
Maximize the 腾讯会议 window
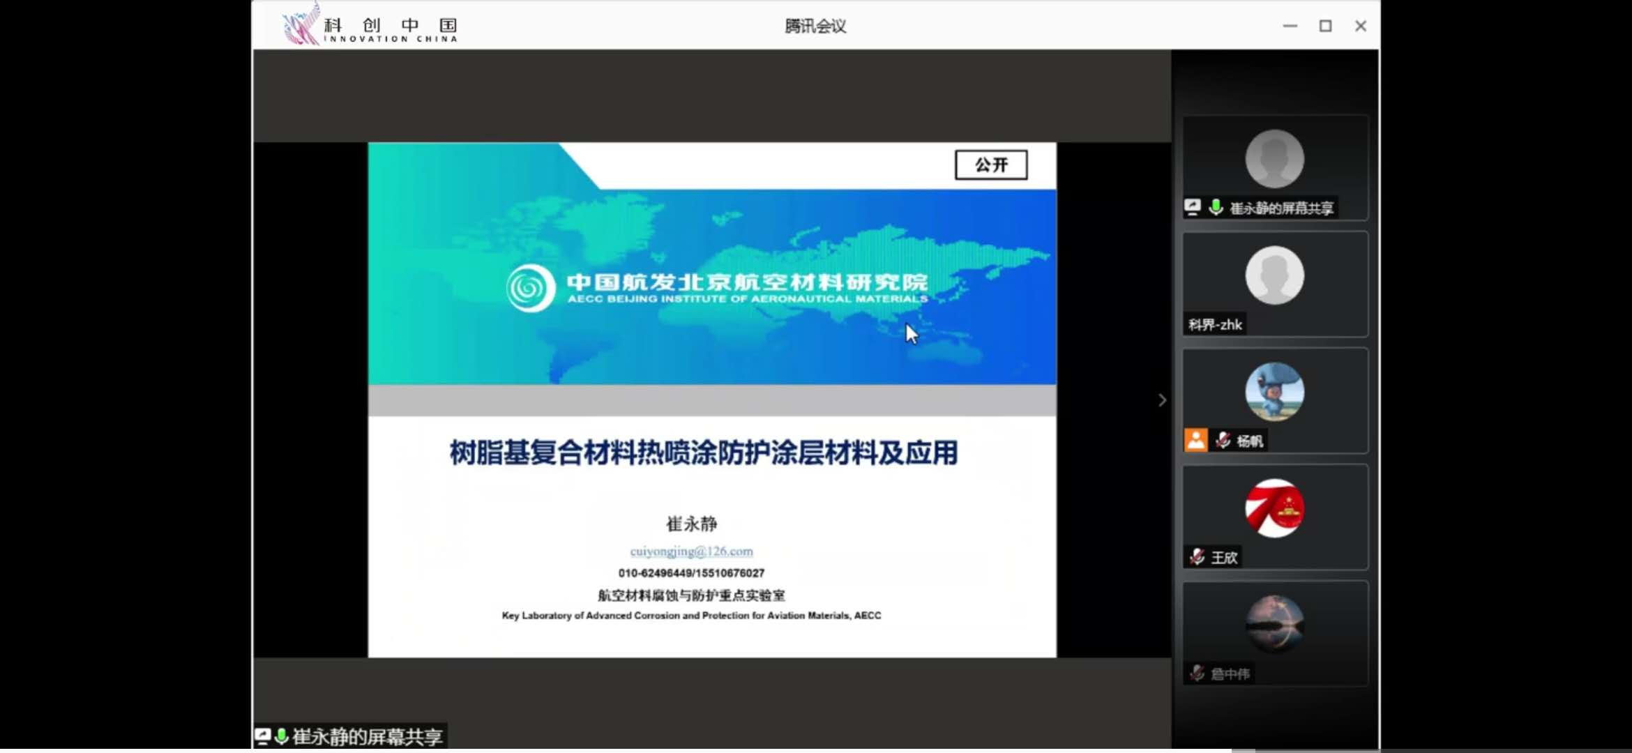click(1325, 26)
